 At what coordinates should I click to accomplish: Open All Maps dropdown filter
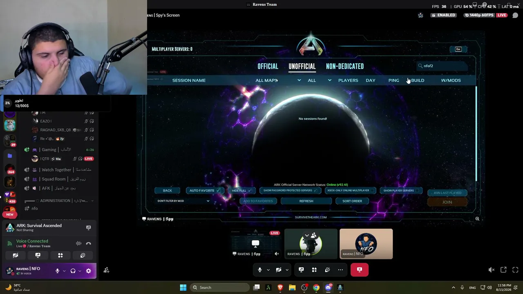point(278,80)
